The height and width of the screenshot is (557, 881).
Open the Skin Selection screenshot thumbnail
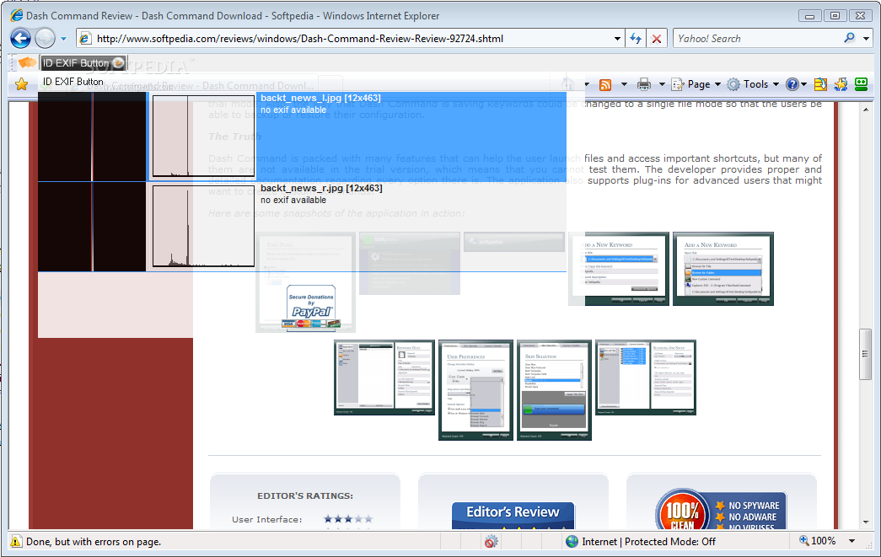(x=554, y=390)
